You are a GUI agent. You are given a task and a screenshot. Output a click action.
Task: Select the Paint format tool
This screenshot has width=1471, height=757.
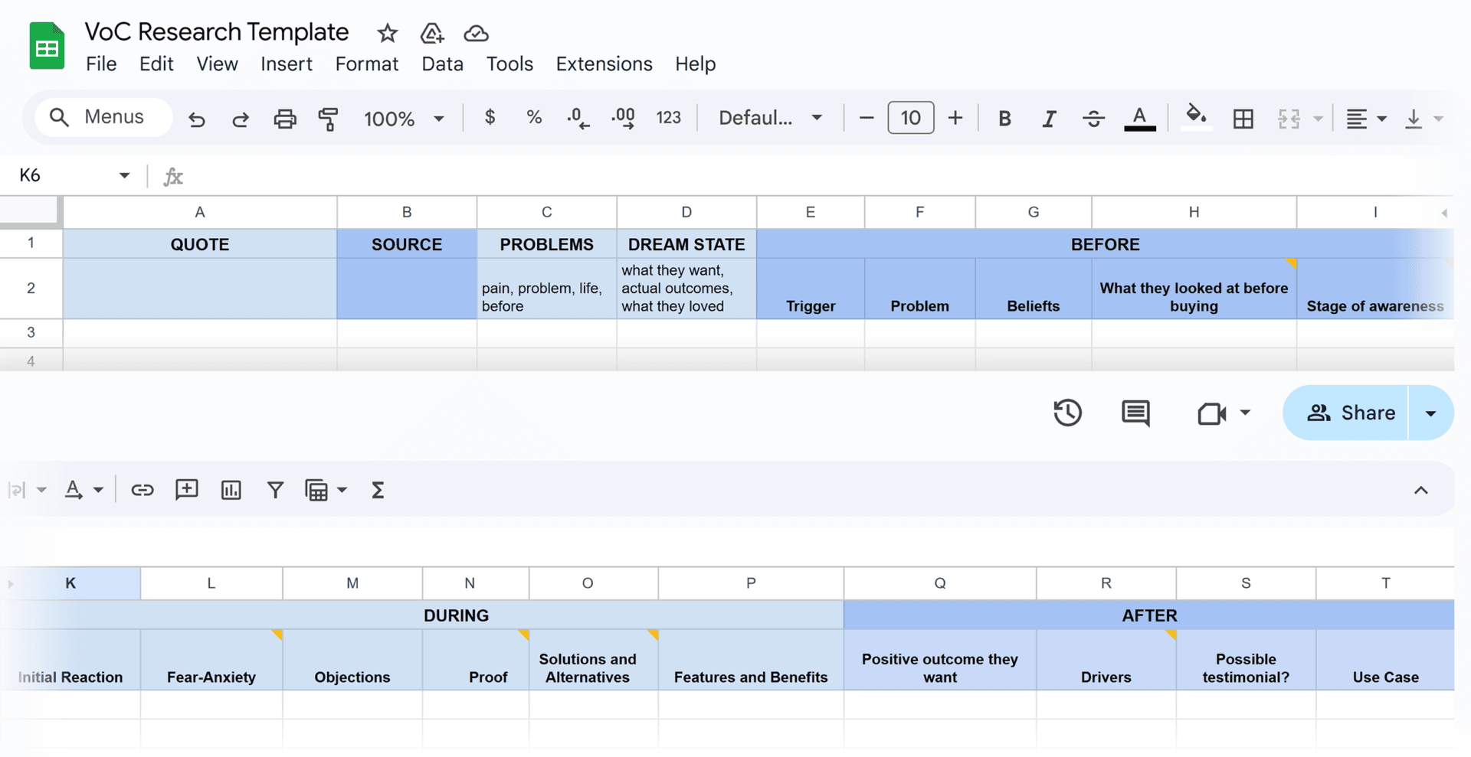tap(328, 119)
